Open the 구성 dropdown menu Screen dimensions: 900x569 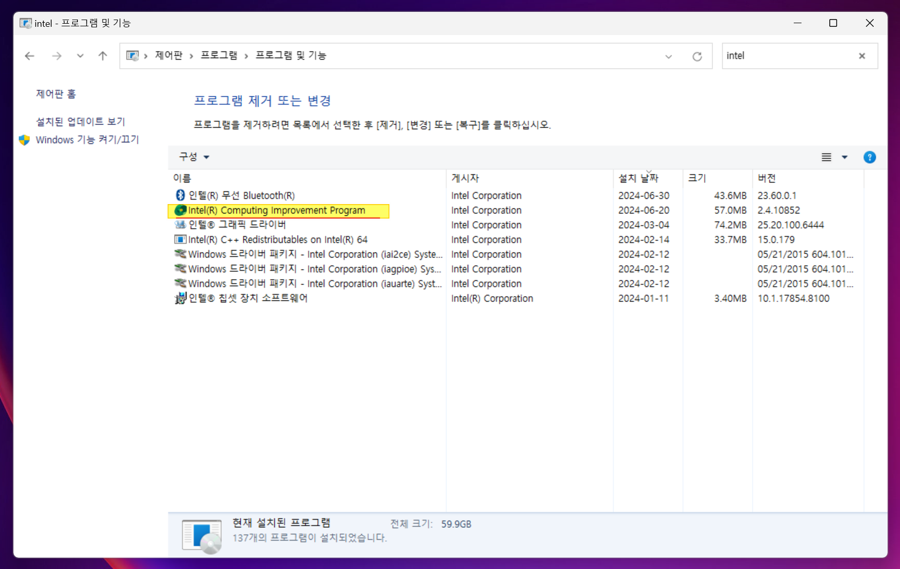tap(194, 157)
